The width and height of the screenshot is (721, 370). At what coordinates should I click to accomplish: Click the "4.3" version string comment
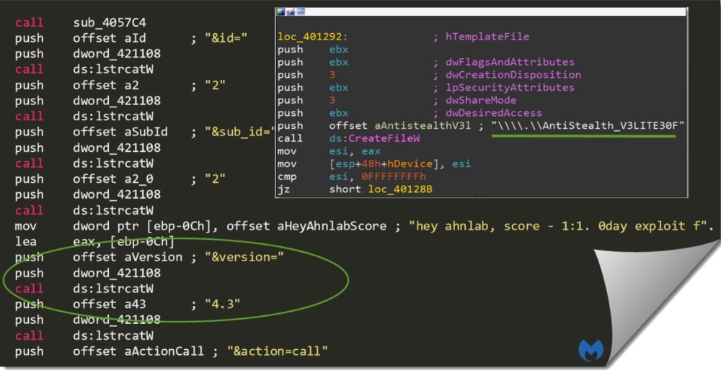click(x=223, y=304)
